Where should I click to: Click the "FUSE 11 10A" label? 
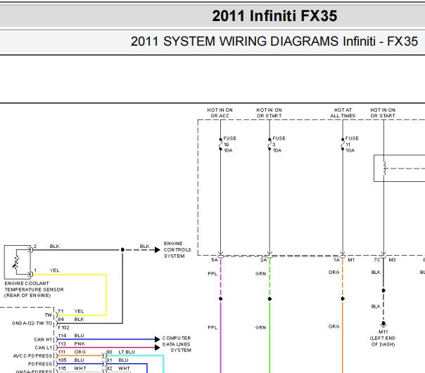(352, 144)
